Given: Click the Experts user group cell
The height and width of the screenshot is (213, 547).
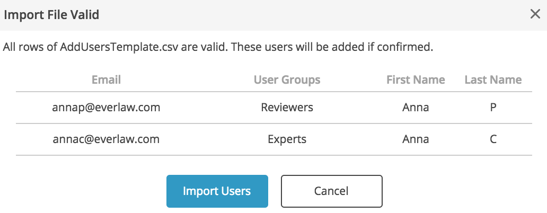Looking at the screenshot, I should pos(287,139).
